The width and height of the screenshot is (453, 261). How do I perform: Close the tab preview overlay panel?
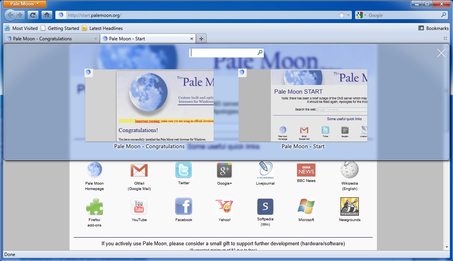click(441, 53)
